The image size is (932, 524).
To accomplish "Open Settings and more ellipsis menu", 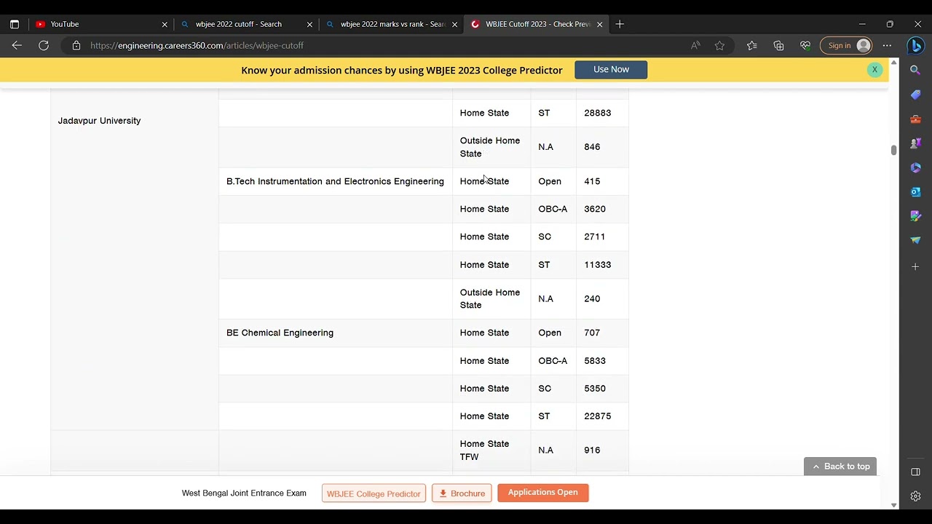I will coord(887,45).
